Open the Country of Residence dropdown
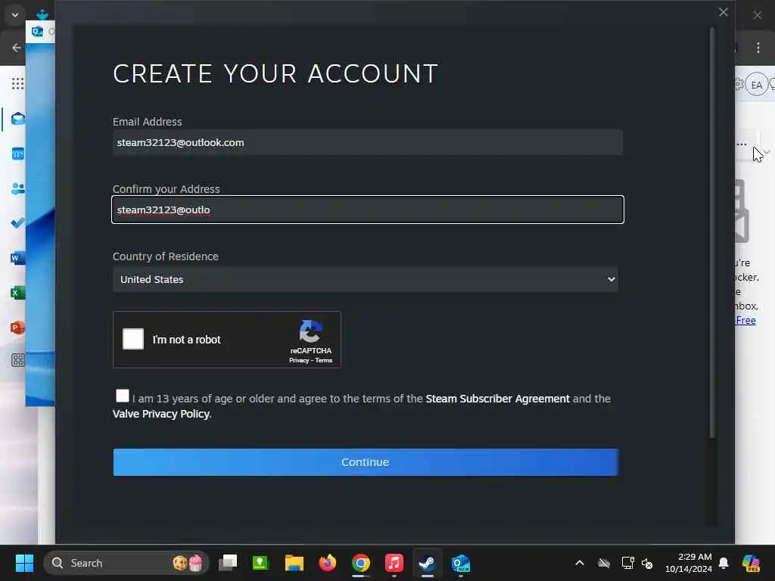Image resolution: width=775 pixels, height=581 pixels. pos(366,279)
